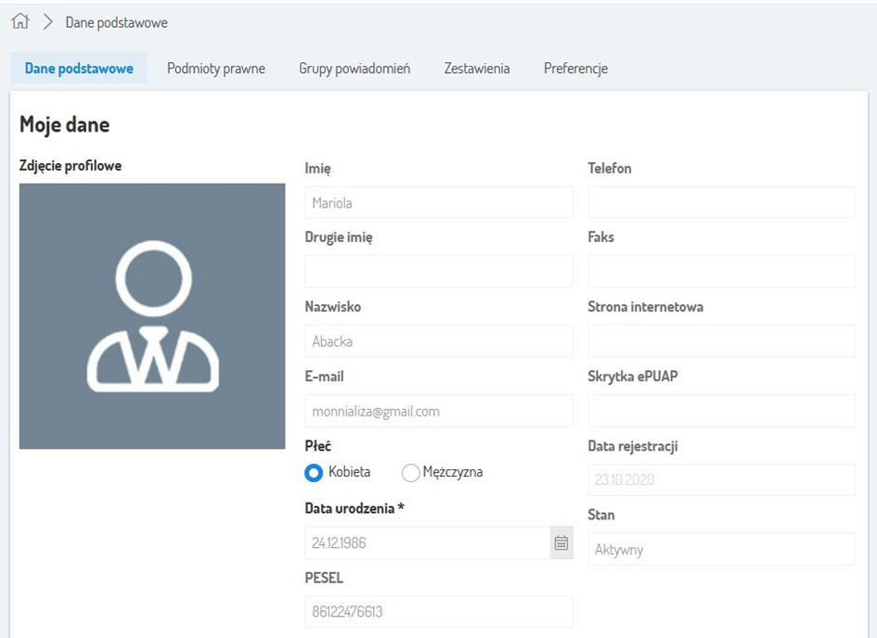
Task: Click the E-mail input field
Action: point(438,411)
